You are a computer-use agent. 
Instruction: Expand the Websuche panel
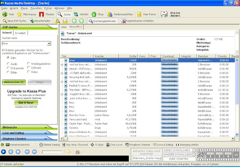point(29,127)
